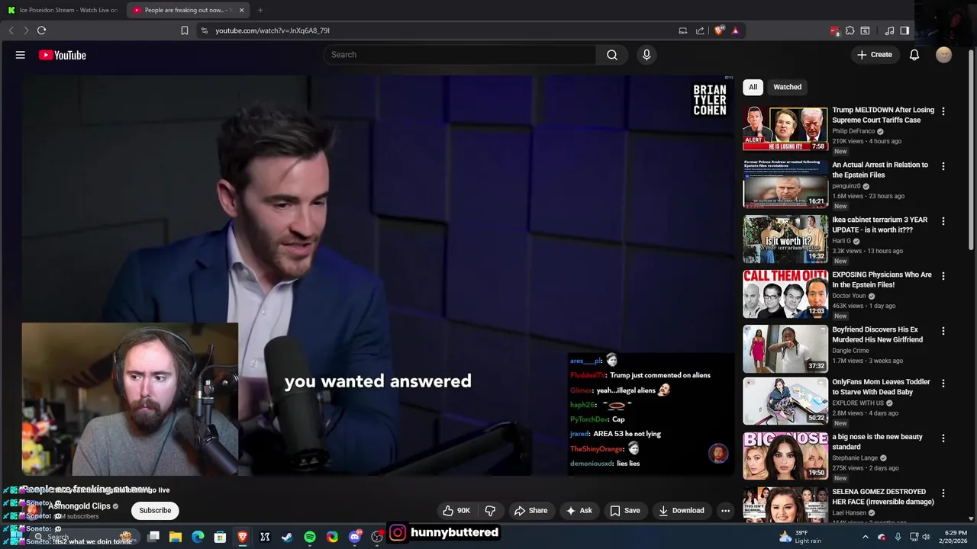
Task: Close the People are freaking out tab
Action: pos(242,10)
